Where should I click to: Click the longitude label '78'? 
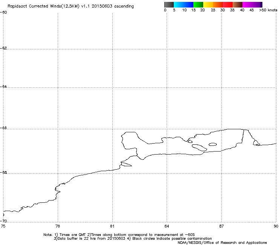pyautogui.click(x=58, y=226)
